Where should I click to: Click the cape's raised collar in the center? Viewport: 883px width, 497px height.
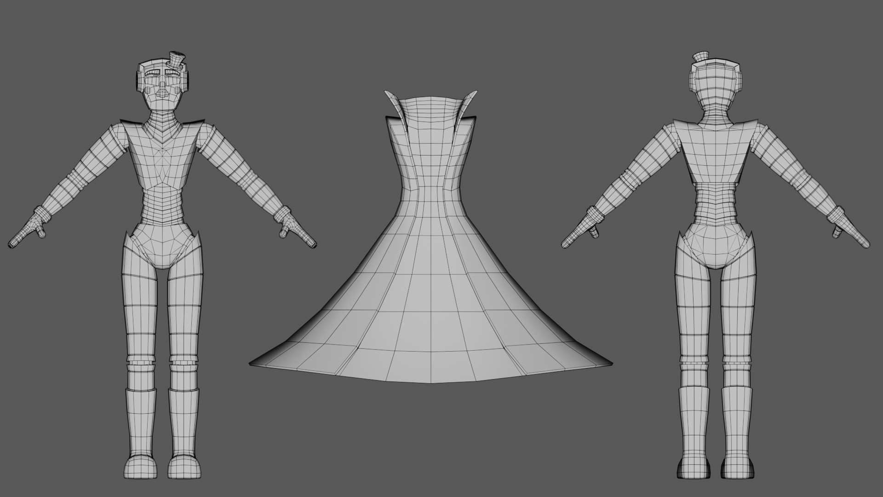[x=430, y=110]
